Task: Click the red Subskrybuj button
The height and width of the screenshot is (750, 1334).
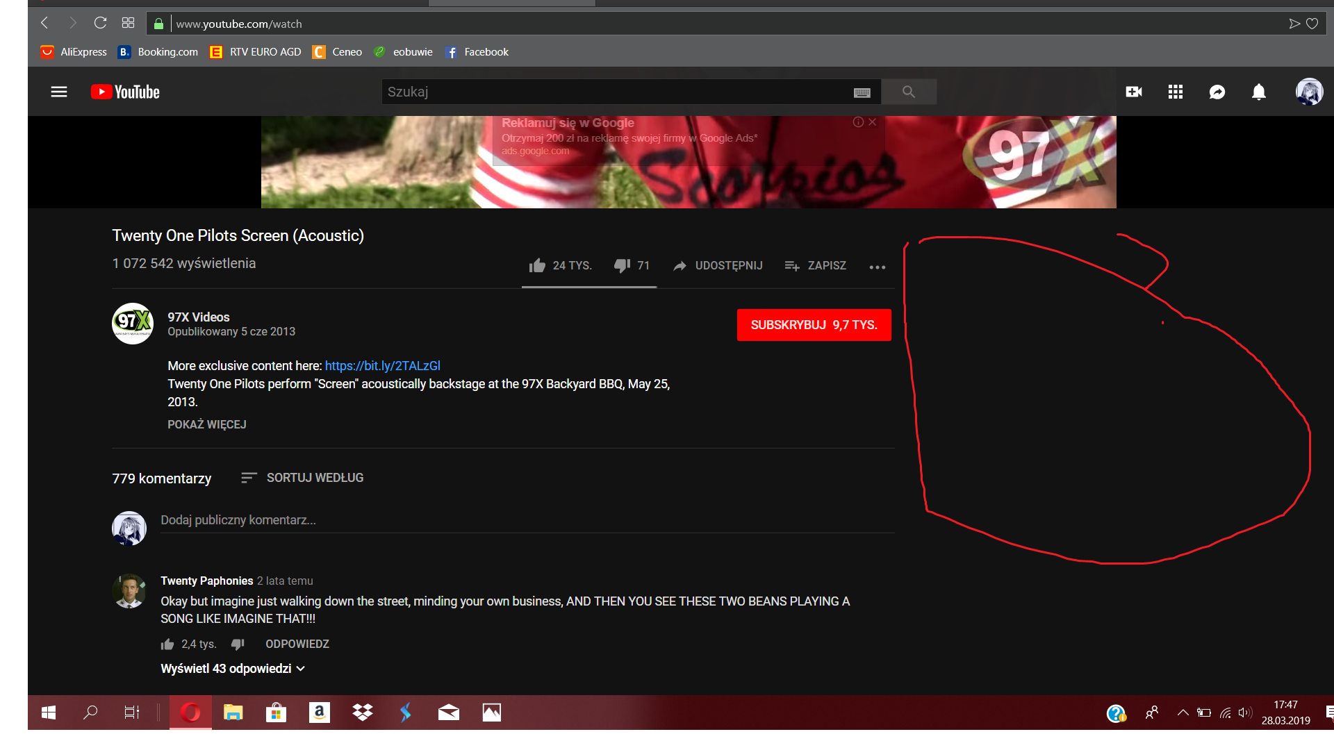Action: 814,325
